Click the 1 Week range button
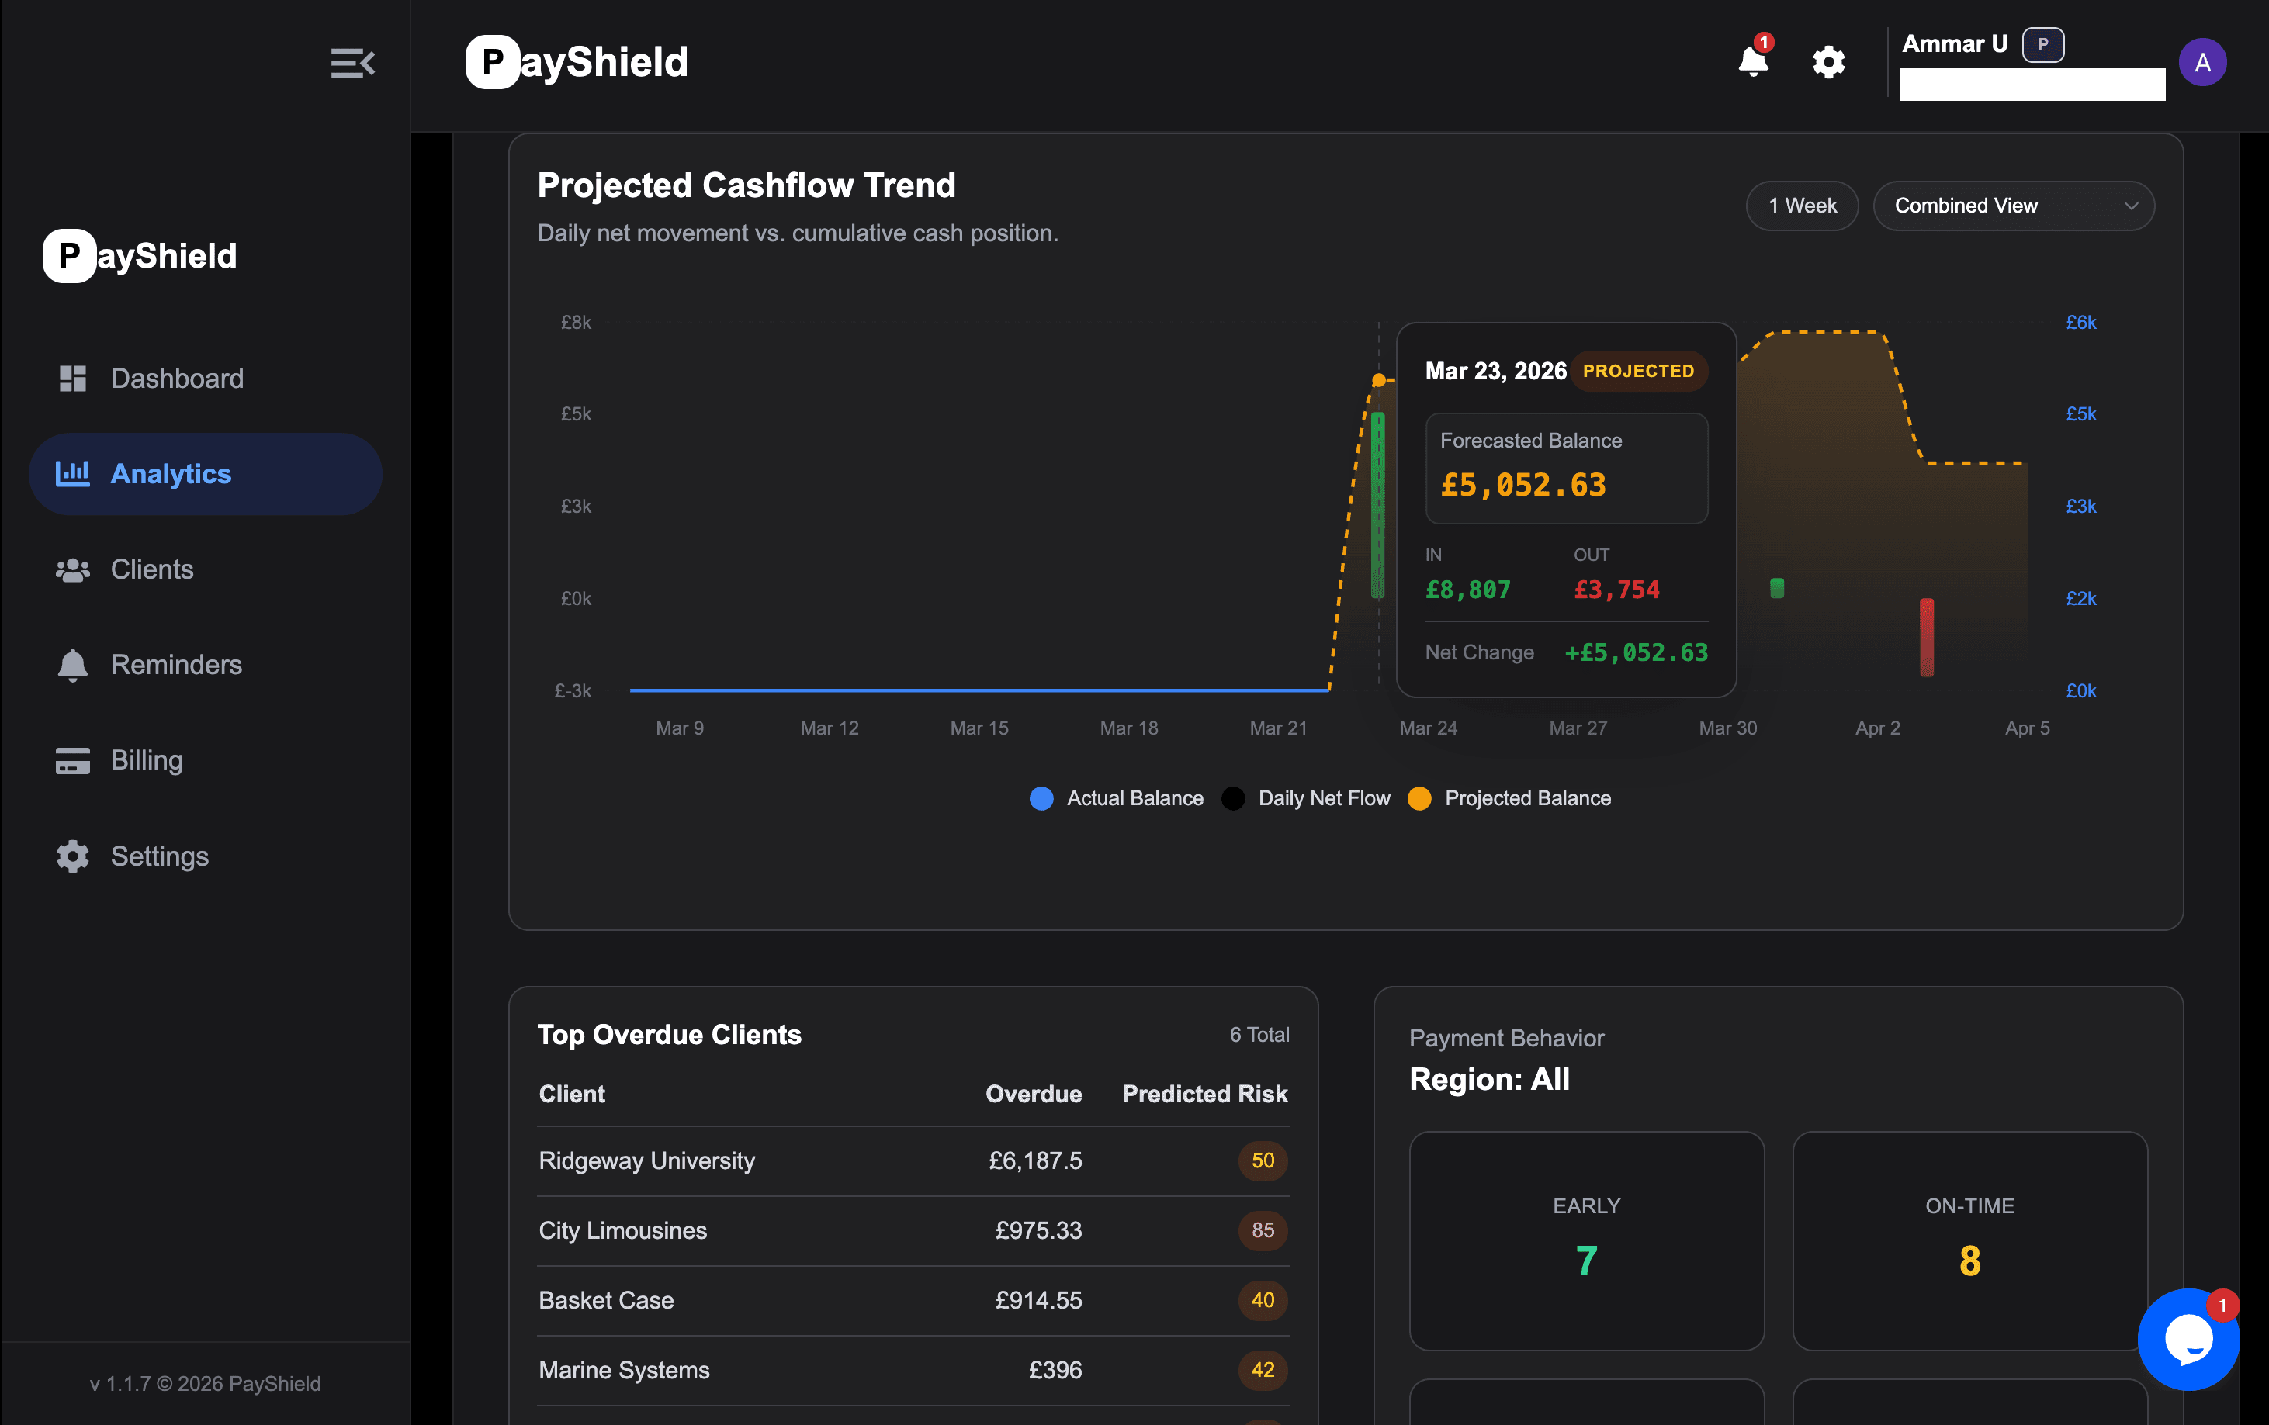Screen dimensions: 2269x1425 click(1802, 206)
